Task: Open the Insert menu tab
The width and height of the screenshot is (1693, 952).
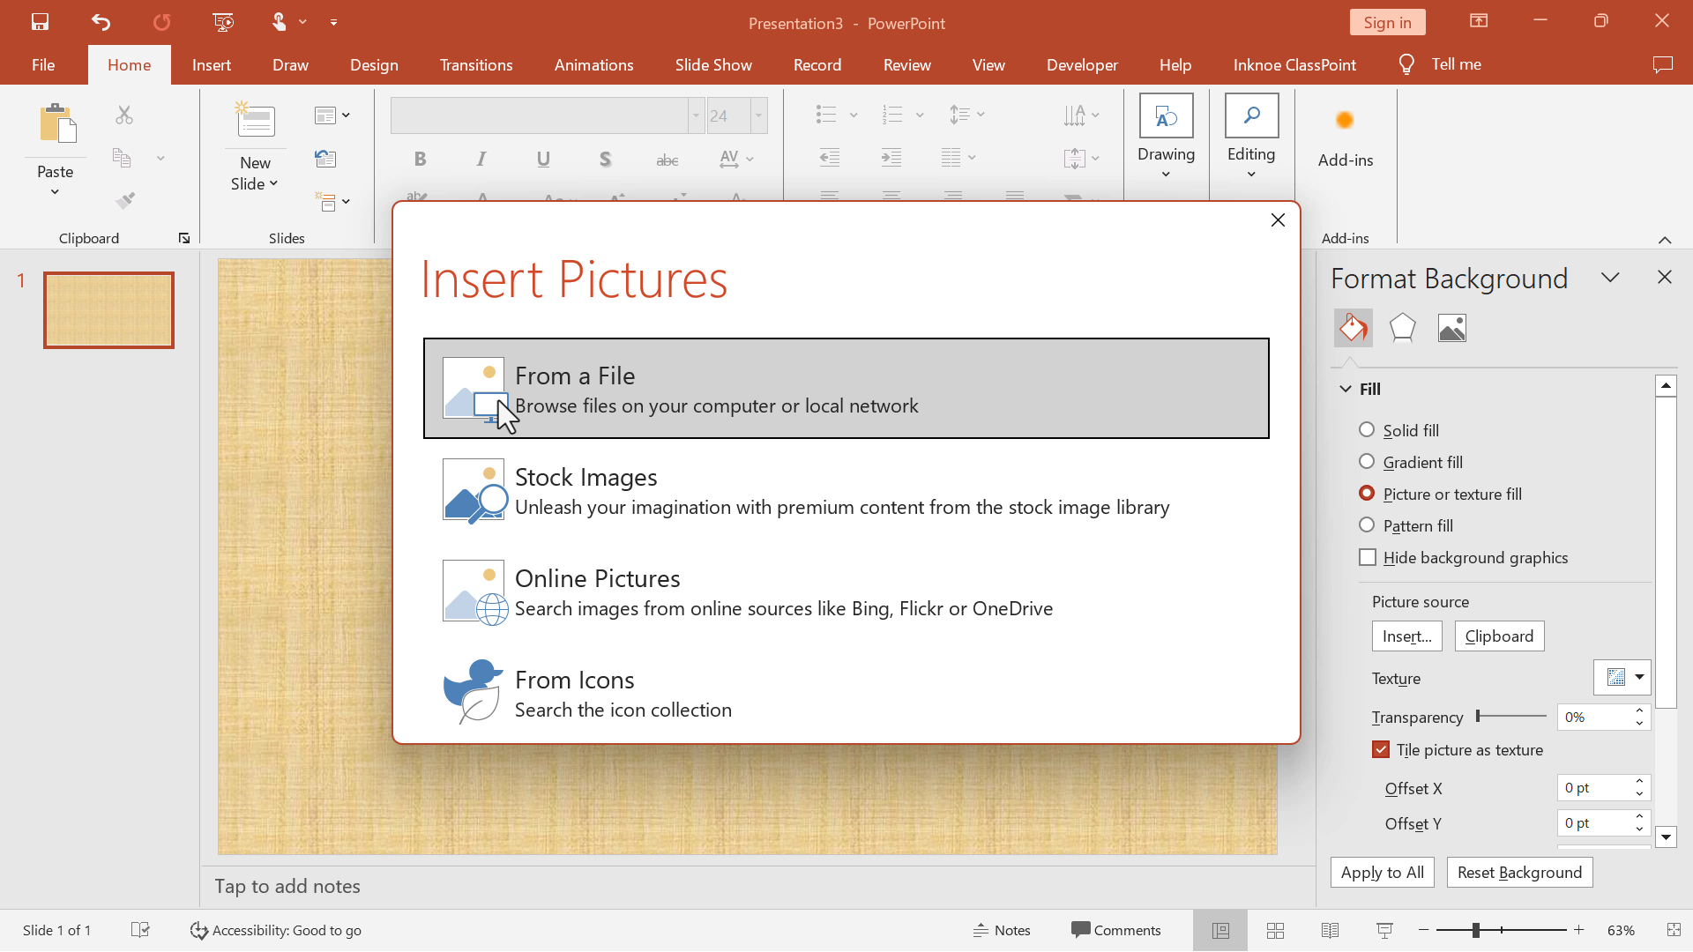Action: click(x=211, y=64)
